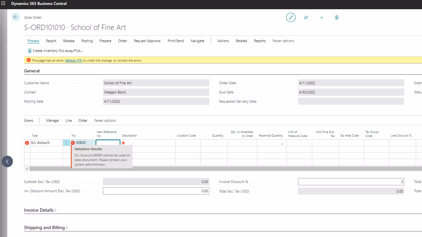Click Fewer options in top action bar
This screenshot has width=422, height=237.
point(283,41)
